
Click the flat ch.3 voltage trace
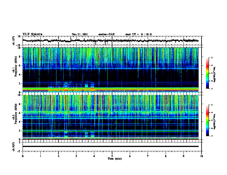click(x=110, y=146)
